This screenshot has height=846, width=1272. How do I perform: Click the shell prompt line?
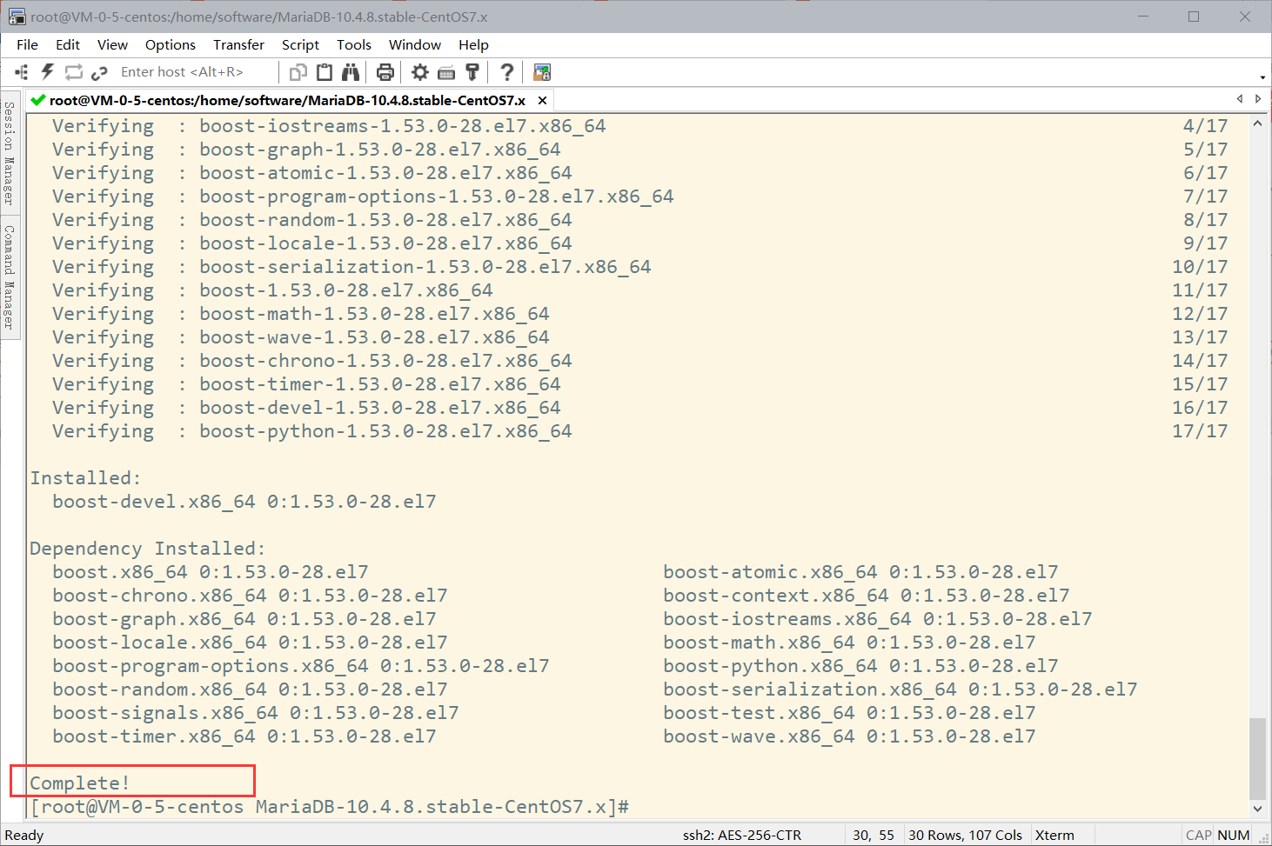(x=330, y=807)
